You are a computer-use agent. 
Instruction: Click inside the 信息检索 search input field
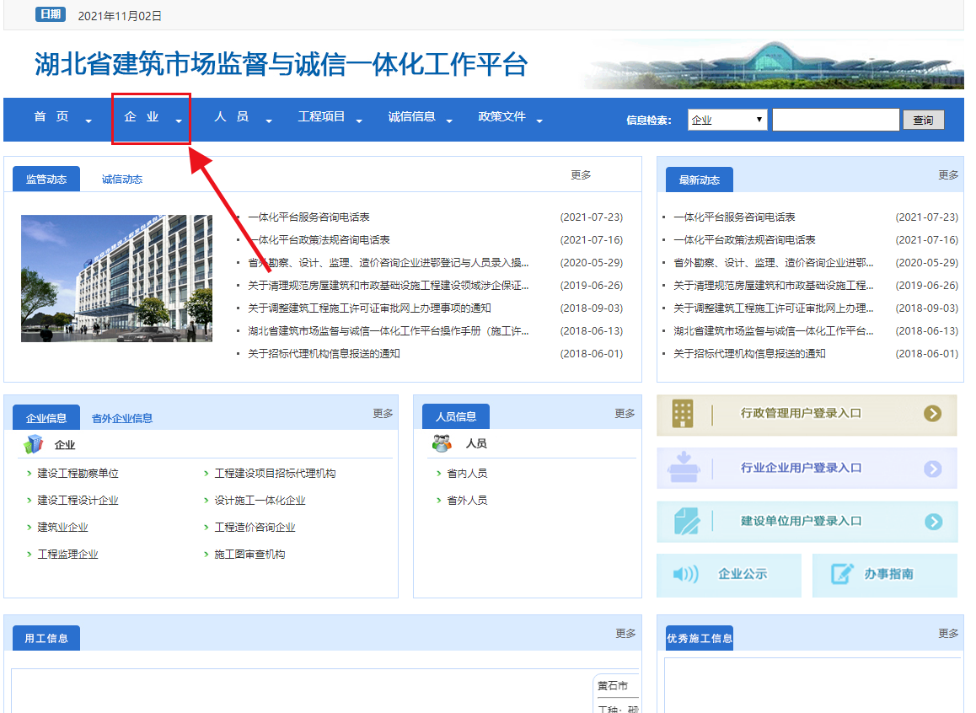pos(834,119)
